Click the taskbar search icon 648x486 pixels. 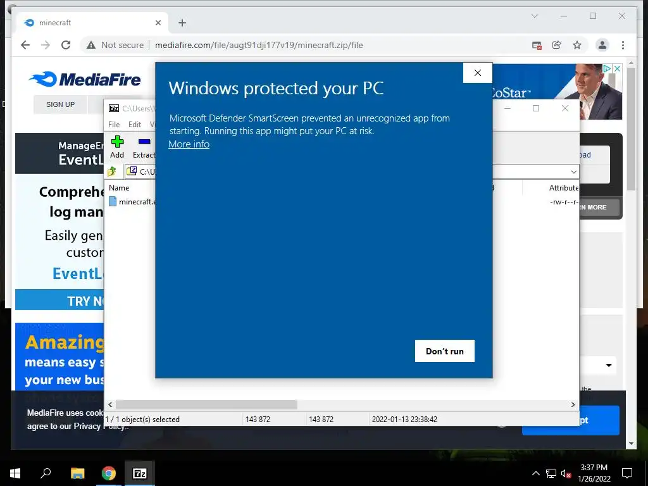[x=46, y=473]
